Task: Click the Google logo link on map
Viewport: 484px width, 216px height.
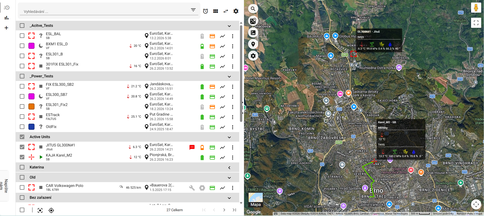Action: coord(254,212)
